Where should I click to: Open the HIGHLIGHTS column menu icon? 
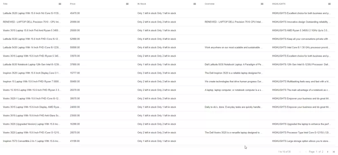pyautogui.click(x=329, y=4)
